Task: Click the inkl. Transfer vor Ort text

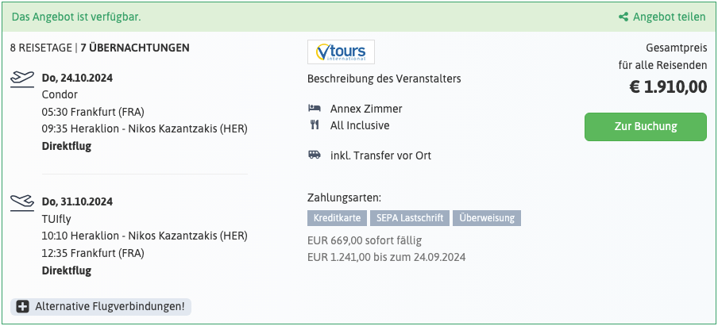Action: coord(381,155)
